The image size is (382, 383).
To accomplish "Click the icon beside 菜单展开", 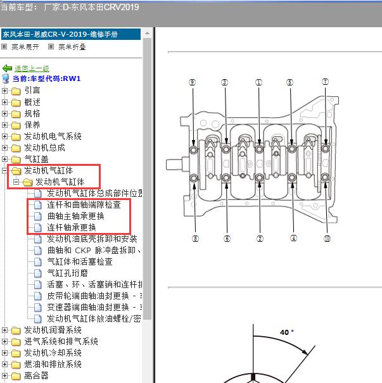I will (4, 46).
